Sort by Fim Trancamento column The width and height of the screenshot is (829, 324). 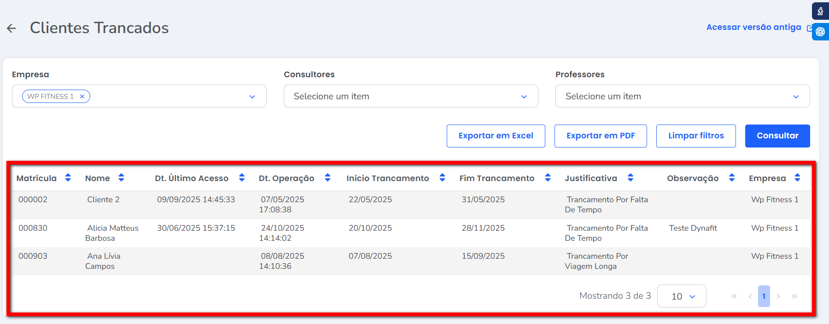coord(548,178)
